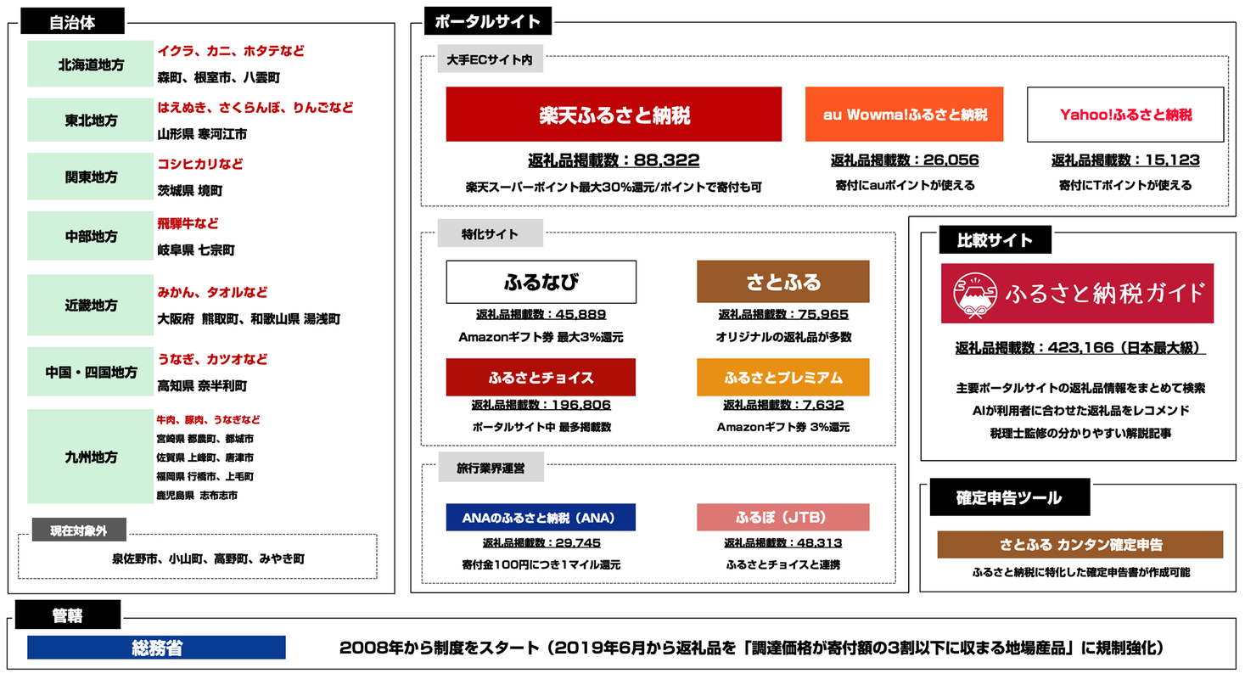This screenshot has width=1245, height=679.
Task: Open the Yahoo!ふるさと納税 box
Action: click(x=1125, y=114)
